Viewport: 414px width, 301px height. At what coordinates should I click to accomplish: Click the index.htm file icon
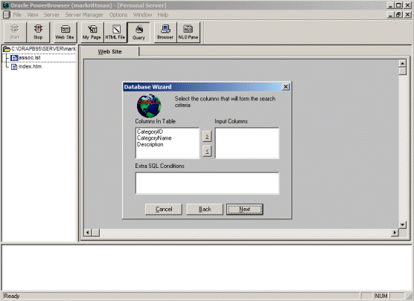point(14,67)
